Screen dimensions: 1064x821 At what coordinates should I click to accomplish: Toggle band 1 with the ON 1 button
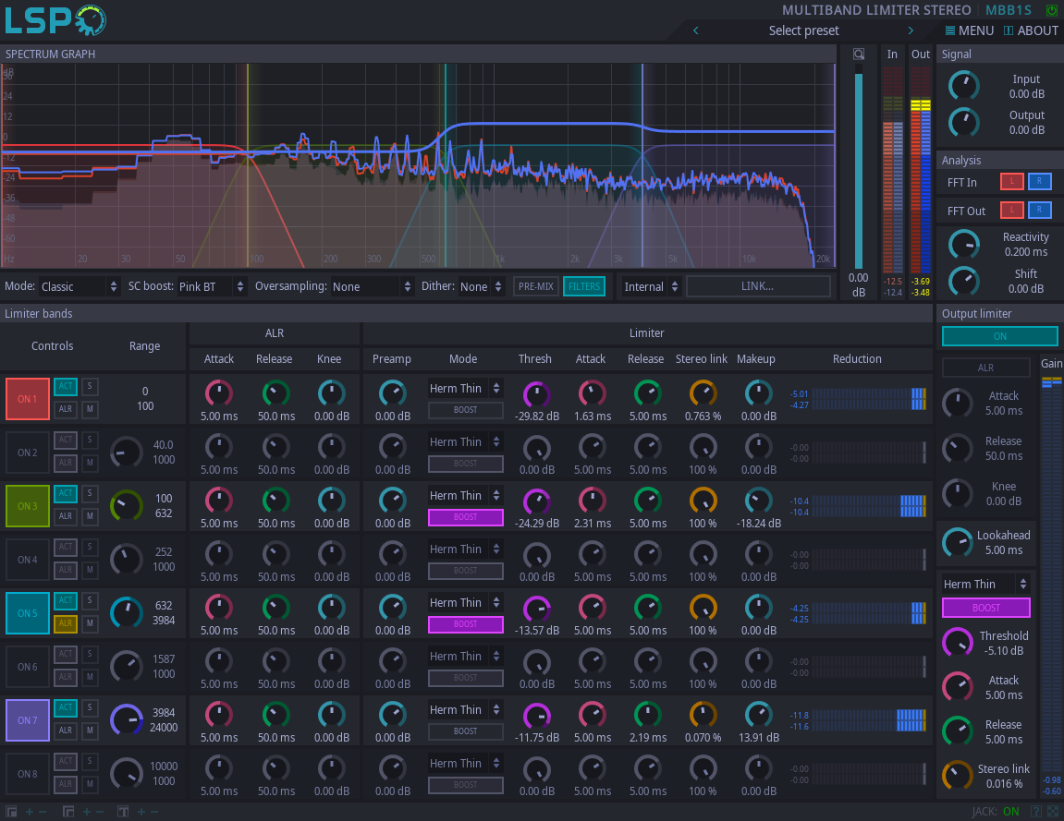tap(27, 399)
